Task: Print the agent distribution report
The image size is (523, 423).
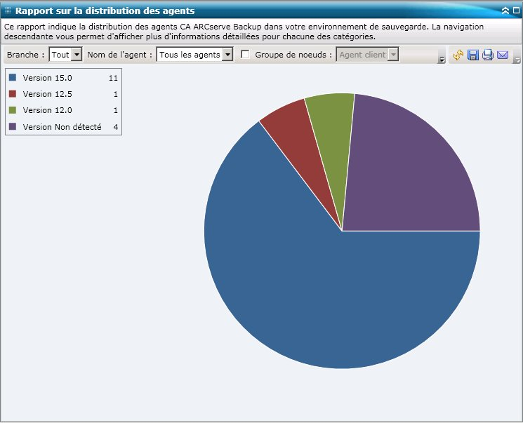Action: pos(488,55)
